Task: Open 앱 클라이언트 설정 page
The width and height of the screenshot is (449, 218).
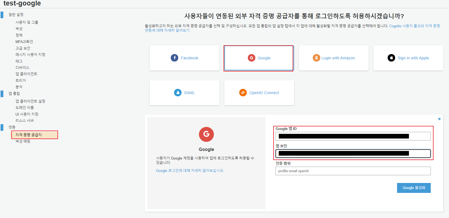Action: click(30, 101)
